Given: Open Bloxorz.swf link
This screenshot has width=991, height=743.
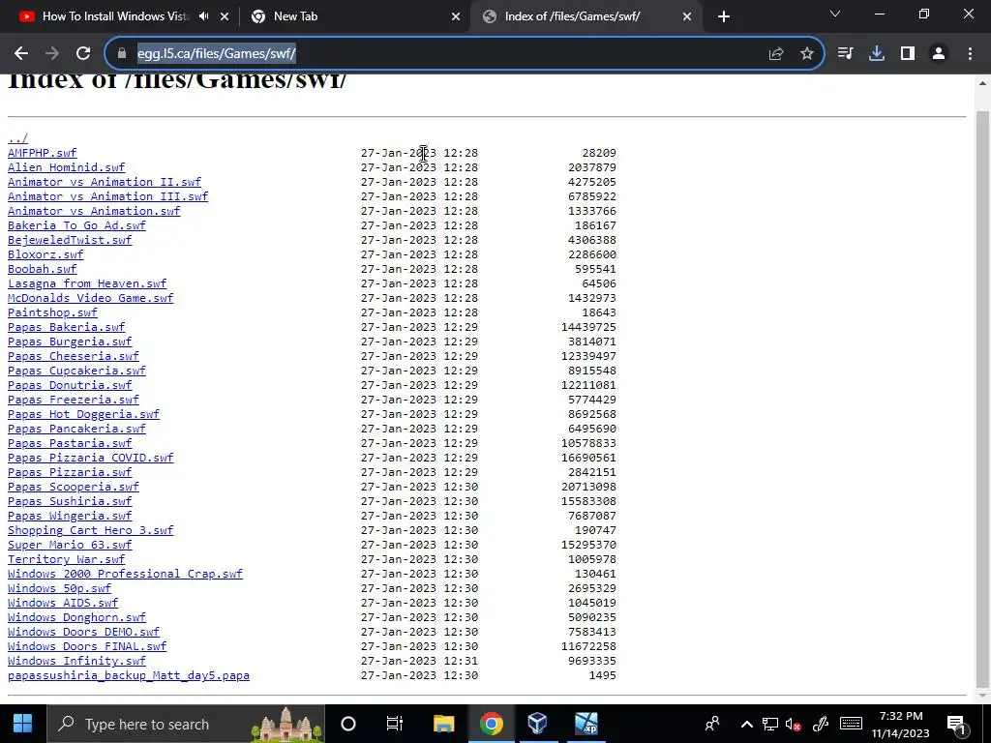Looking at the screenshot, I should click(45, 254).
